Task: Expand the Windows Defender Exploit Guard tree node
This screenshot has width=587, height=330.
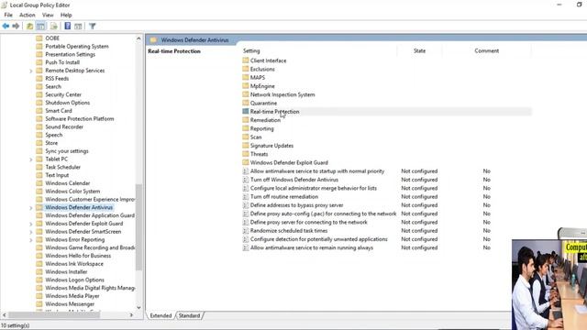Action: (x=31, y=224)
